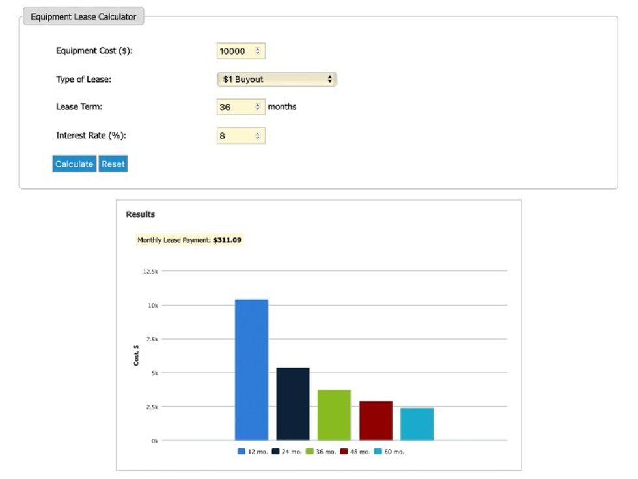
Task: Click the Lease Term input field
Action: pos(241,107)
